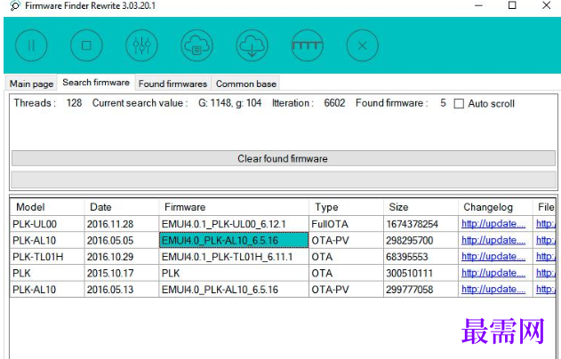Screen dimensions: 561x359
Task: Click the Iteration value 6602
Action: (x=334, y=103)
